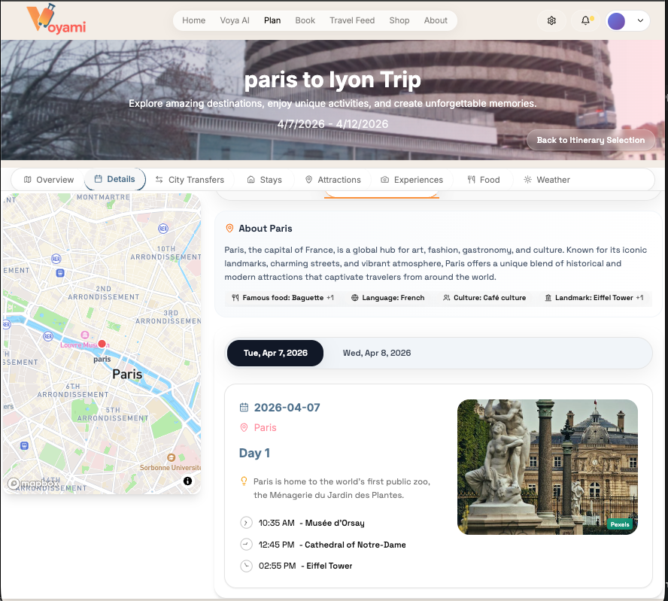Click the Pexels credit badge on the photo
This screenshot has height=601, width=668.
pyautogui.click(x=619, y=524)
